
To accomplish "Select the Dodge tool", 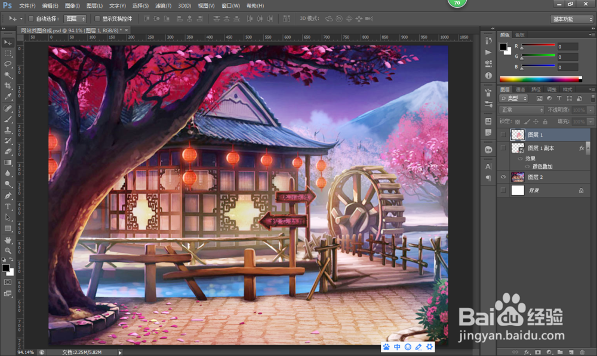I will (8, 184).
